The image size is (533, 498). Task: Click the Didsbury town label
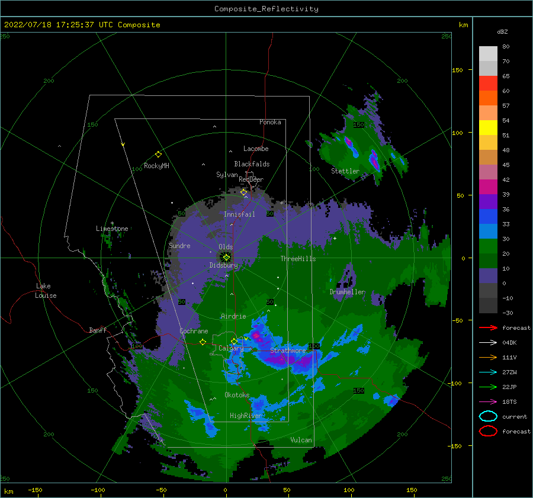click(x=224, y=265)
